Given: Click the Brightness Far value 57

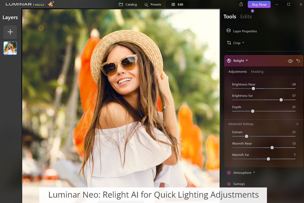Looking at the screenshot, I should (x=294, y=96).
